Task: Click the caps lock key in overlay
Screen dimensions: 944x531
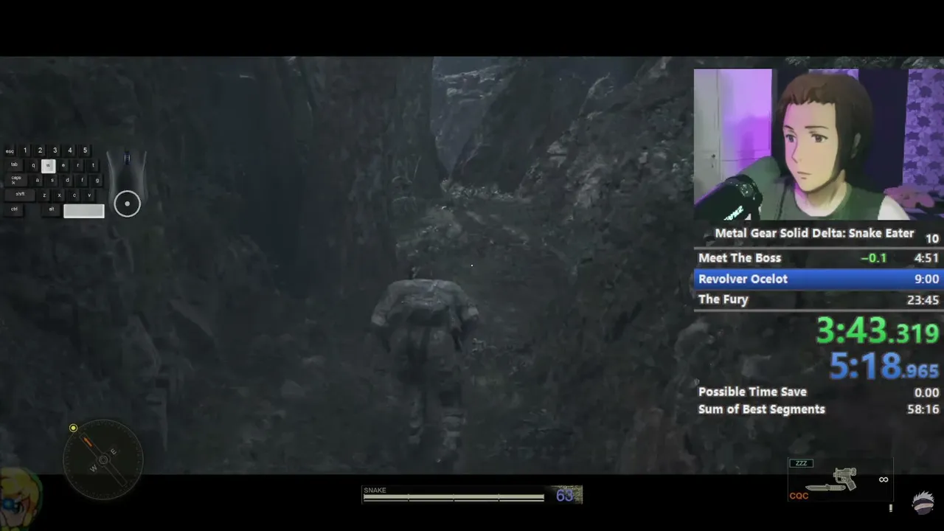Action: (16, 180)
